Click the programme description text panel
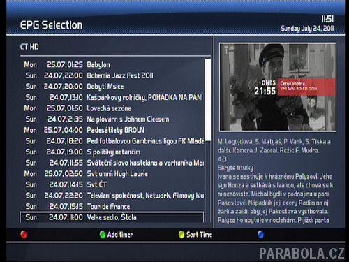The height and width of the screenshot is (262, 349). pos(276,181)
